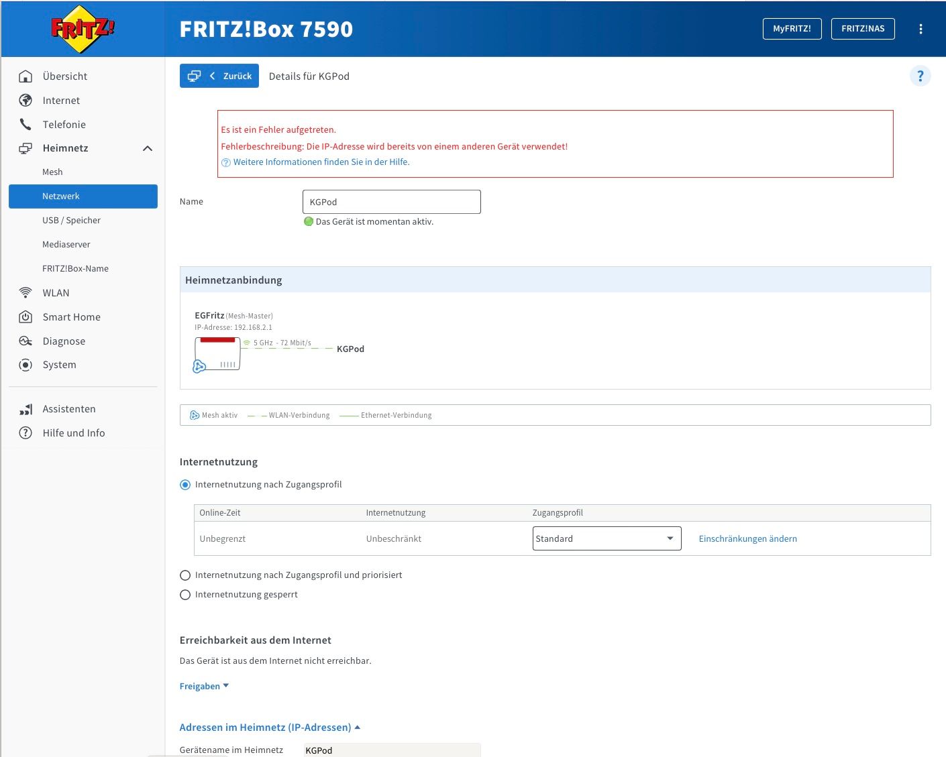Click the Unbeschränkt usage cell
946x757 pixels.
(394, 538)
